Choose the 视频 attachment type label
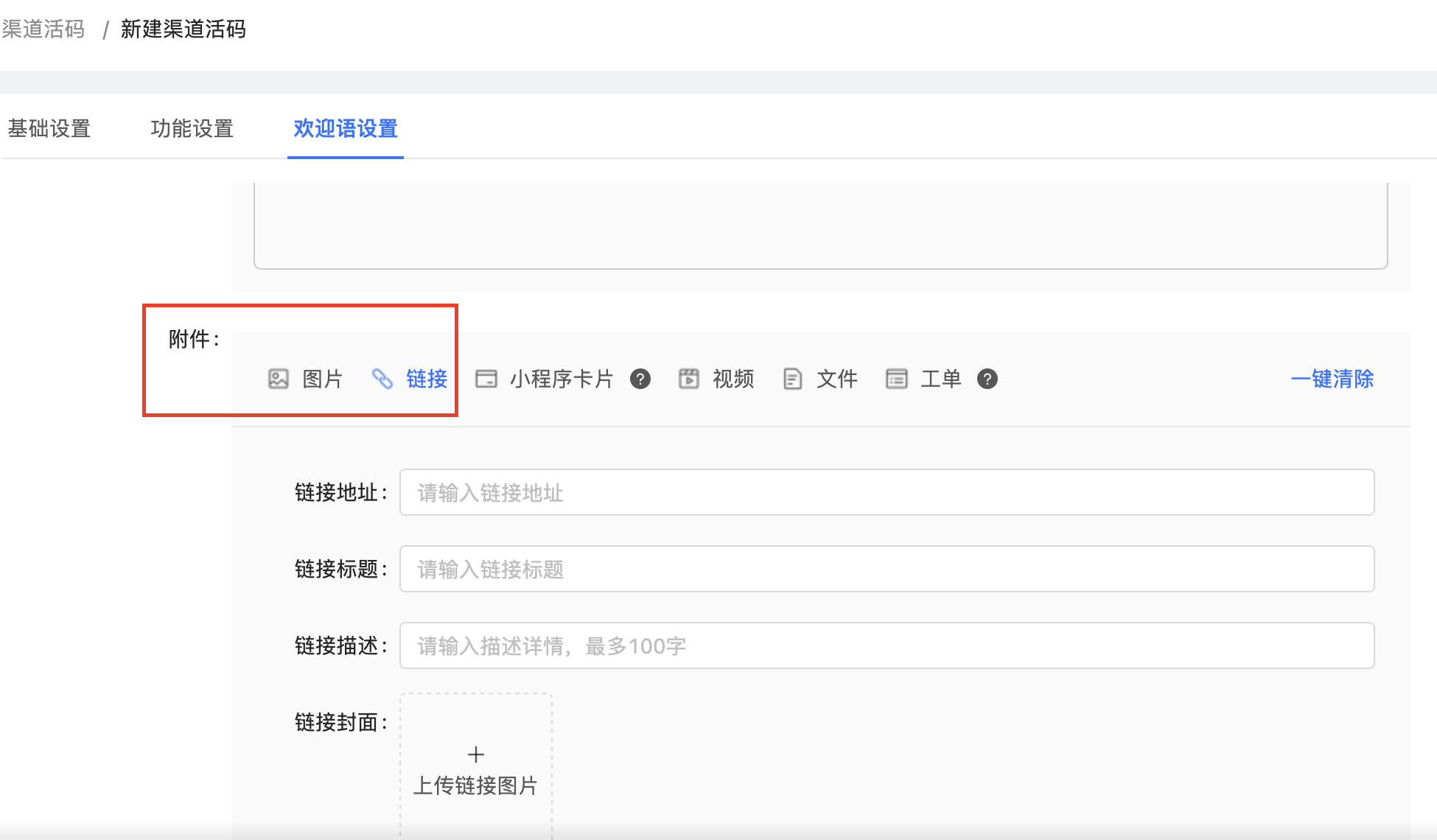The width and height of the screenshot is (1437, 840). [x=733, y=379]
